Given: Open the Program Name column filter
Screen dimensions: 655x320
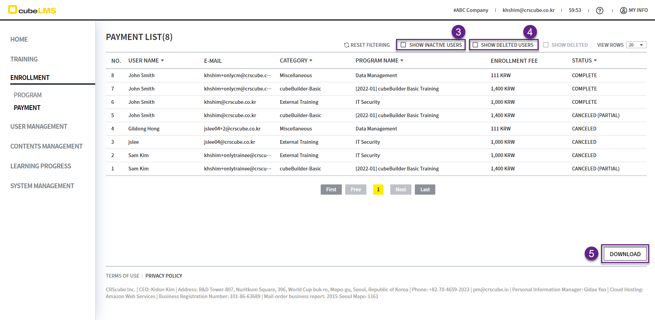Looking at the screenshot, I should tap(402, 60).
